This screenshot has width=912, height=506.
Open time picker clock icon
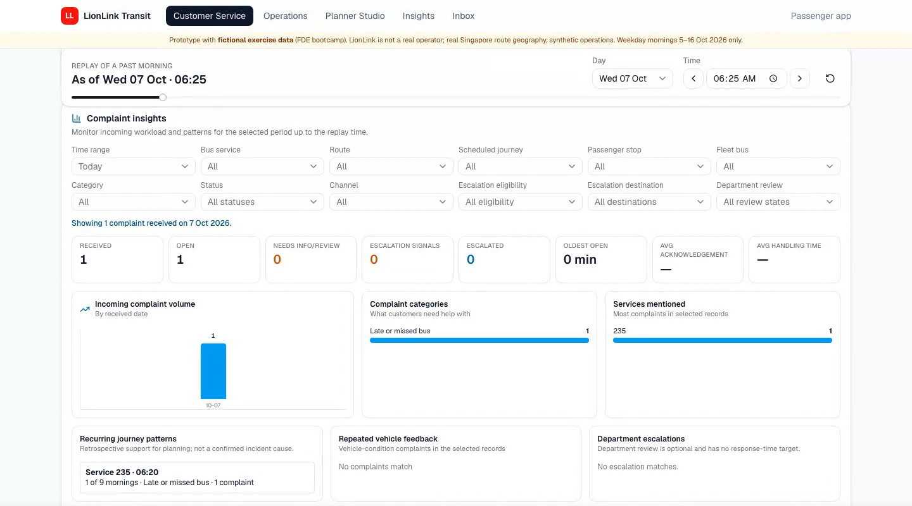point(773,78)
